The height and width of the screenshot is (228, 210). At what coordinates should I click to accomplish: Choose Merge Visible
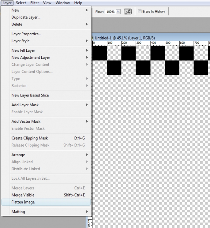click(46, 195)
